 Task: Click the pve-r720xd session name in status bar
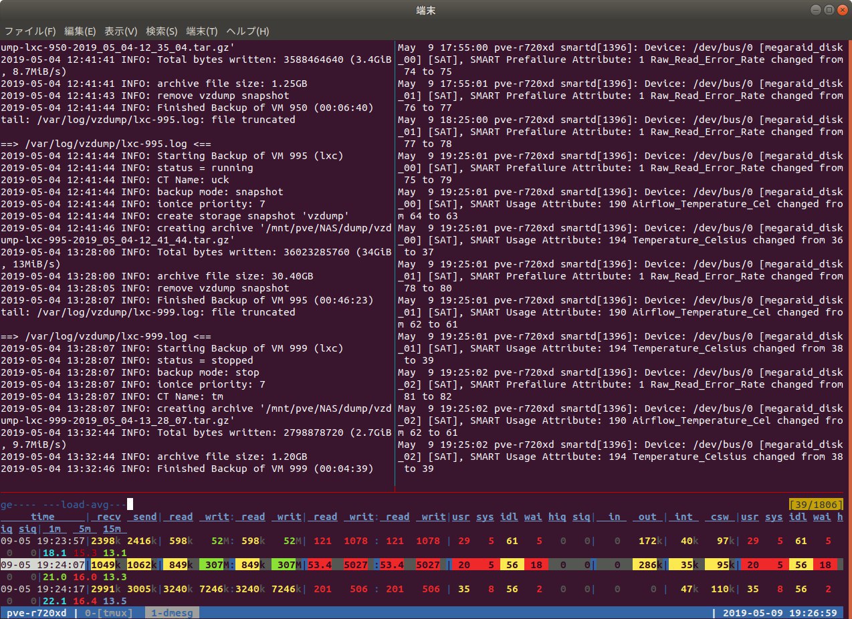[x=36, y=613]
